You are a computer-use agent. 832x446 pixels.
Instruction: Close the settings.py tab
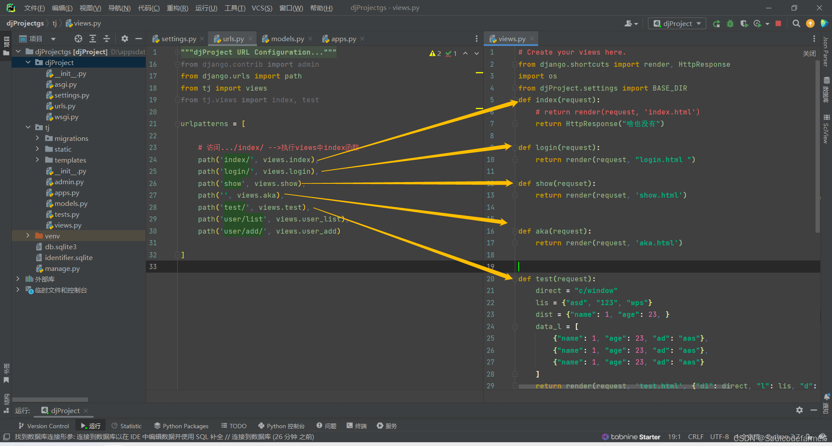coord(202,39)
